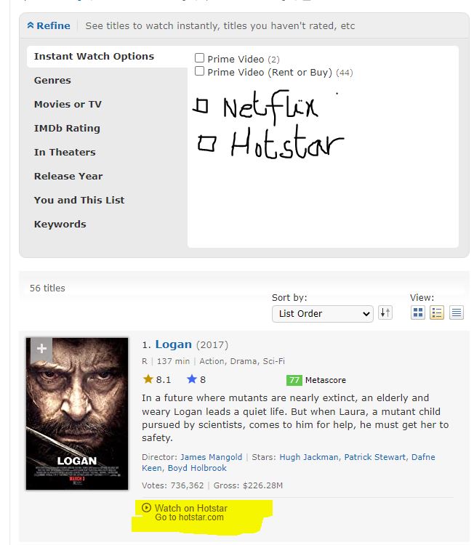Screen dimensions: 474x545
Task: Click the grid view icon
Action: [418, 313]
